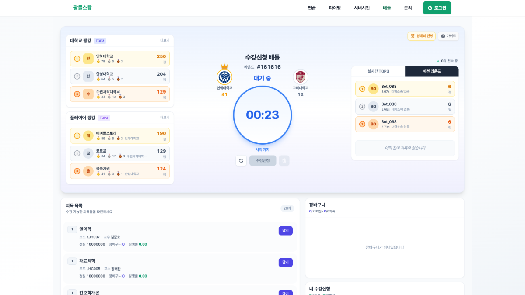The height and width of the screenshot is (295, 525).
Task: Click course code KJH007
Action: (x=93, y=237)
